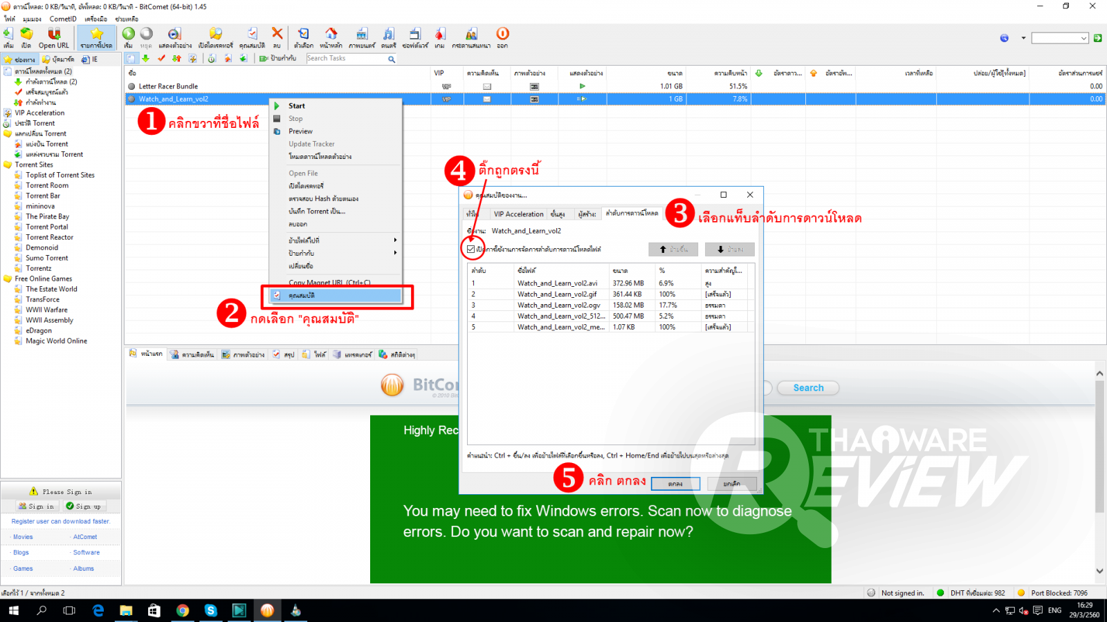Screen dimensions: 1107x622
Task: Open Microsoft Edge from the taskbar
Action: pos(98,610)
